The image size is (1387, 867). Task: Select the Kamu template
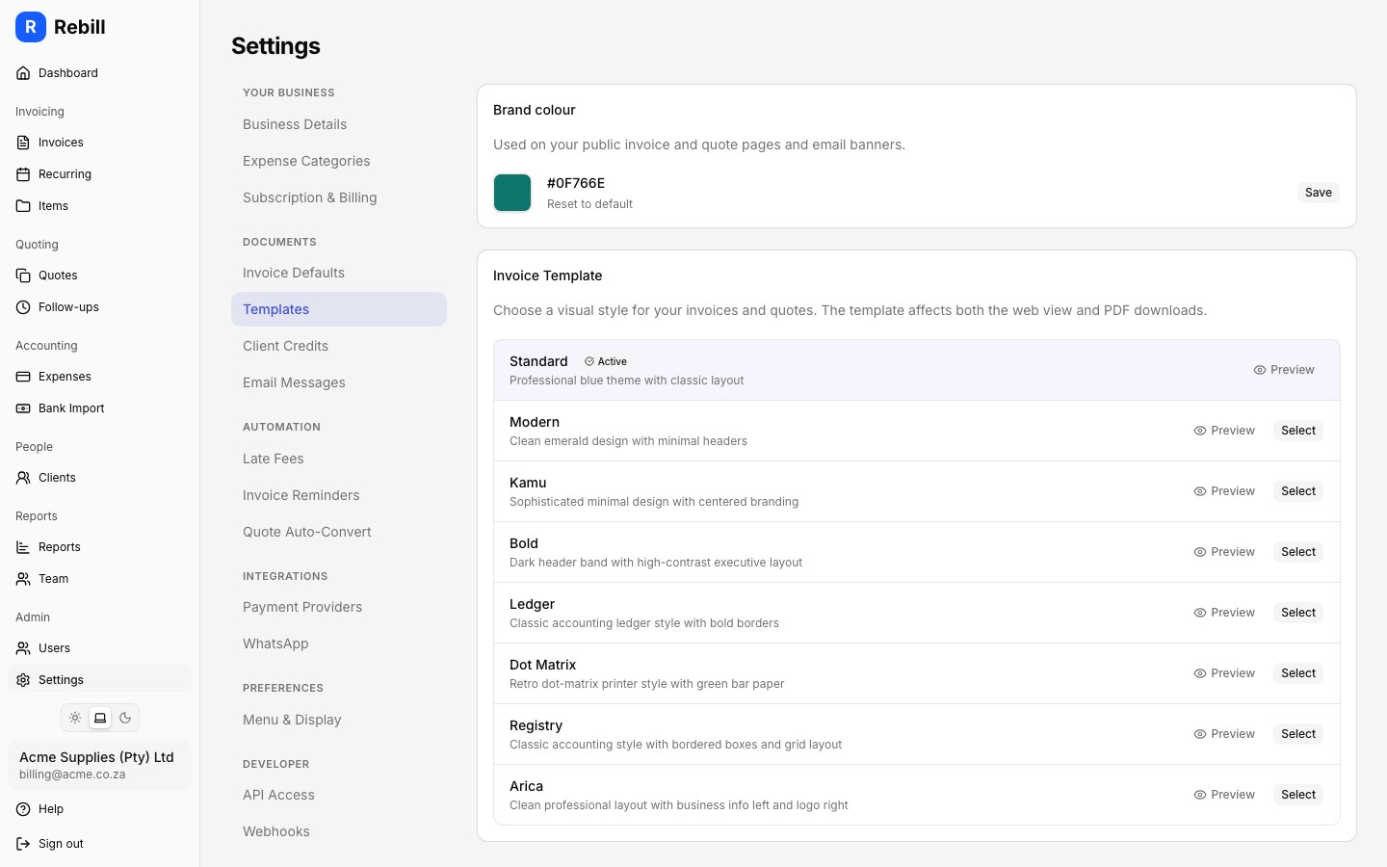[x=1298, y=491]
